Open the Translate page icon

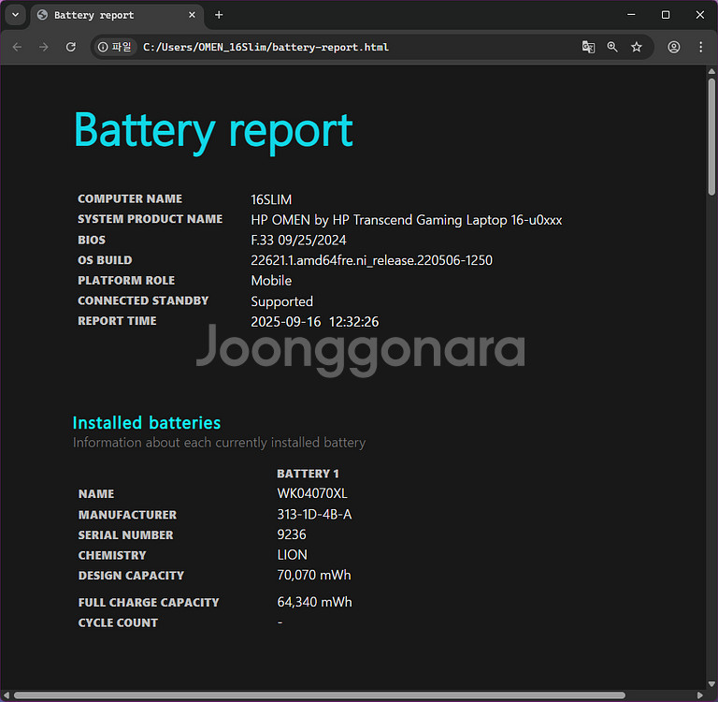588,47
